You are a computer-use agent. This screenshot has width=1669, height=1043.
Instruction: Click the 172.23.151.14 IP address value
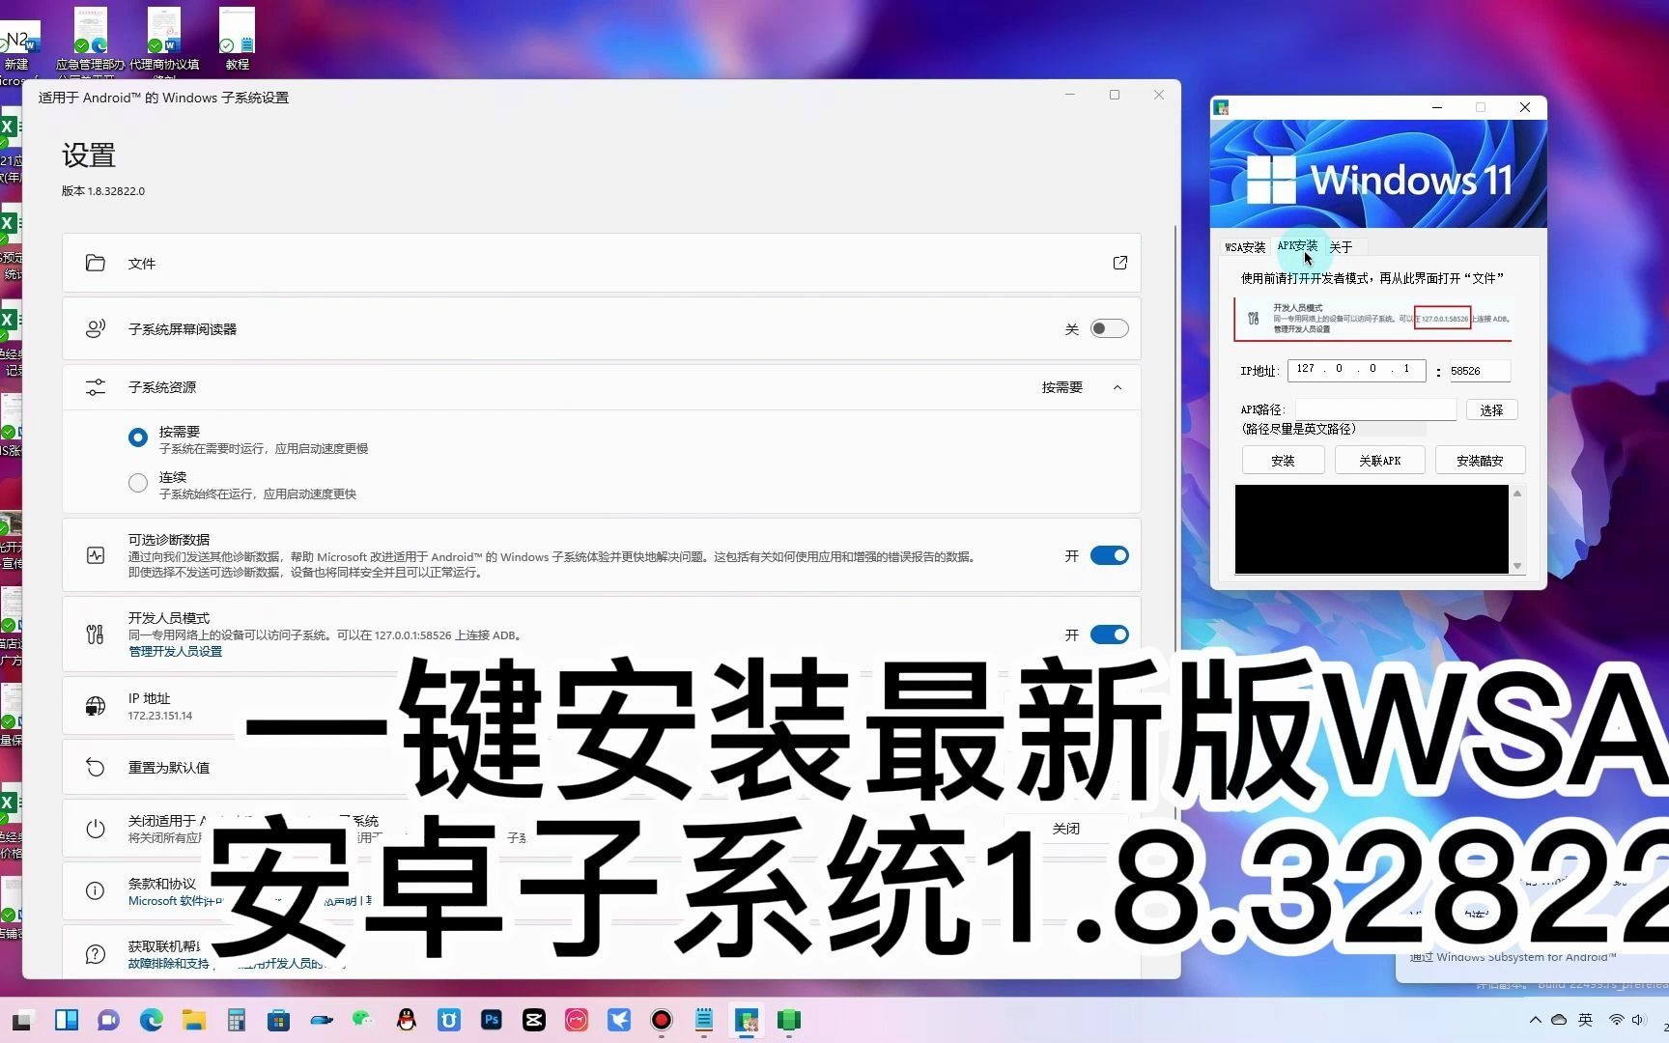[x=160, y=716]
